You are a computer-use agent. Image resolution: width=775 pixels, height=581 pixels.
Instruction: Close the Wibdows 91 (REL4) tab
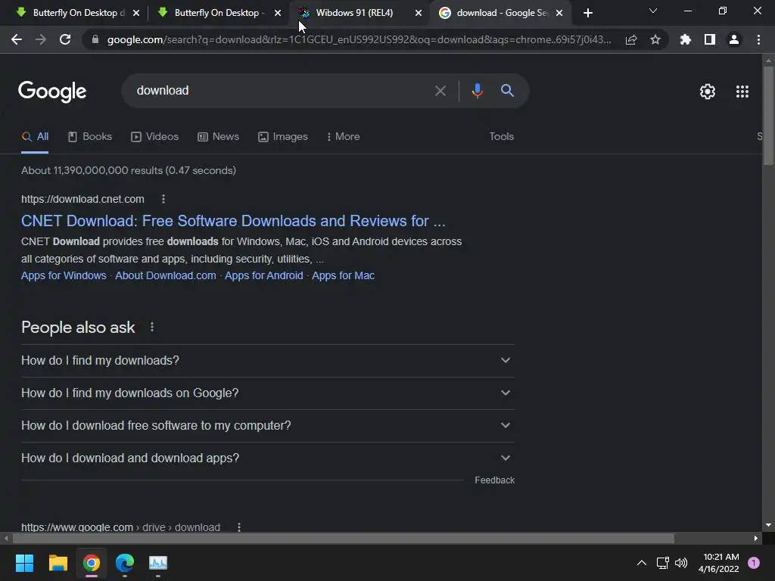point(419,13)
